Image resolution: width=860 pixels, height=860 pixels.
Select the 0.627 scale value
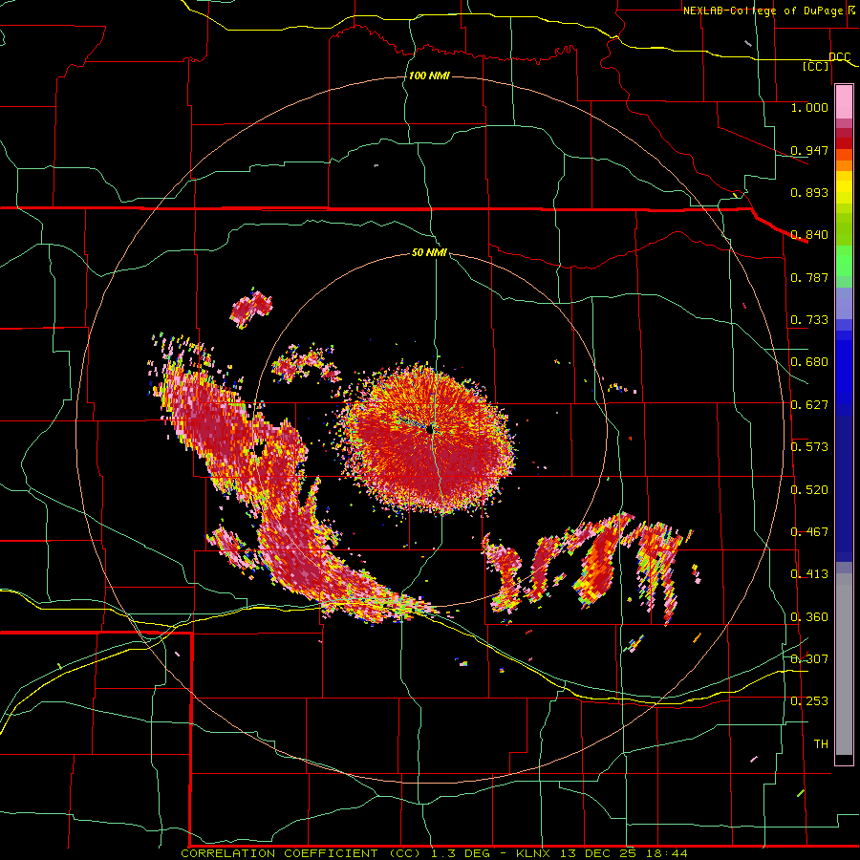coord(809,405)
